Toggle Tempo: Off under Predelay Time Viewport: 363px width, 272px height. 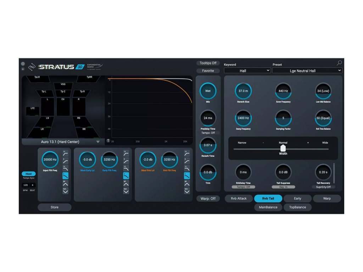point(208,133)
